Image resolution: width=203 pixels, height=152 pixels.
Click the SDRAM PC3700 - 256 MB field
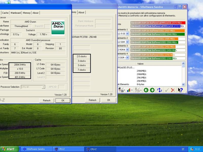click(91, 37)
